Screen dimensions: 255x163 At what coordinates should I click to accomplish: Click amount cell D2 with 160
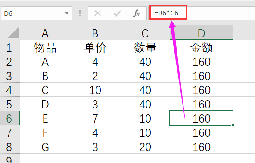[201, 62]
